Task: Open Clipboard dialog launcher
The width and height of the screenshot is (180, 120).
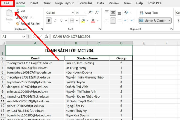Action: [42, 29]
